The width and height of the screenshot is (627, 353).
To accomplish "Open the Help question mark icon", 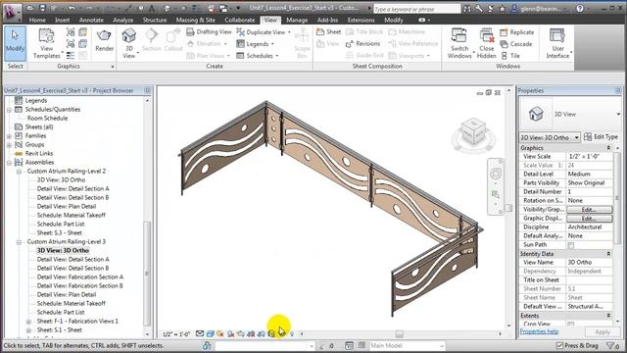I will (x=580, y=9).
